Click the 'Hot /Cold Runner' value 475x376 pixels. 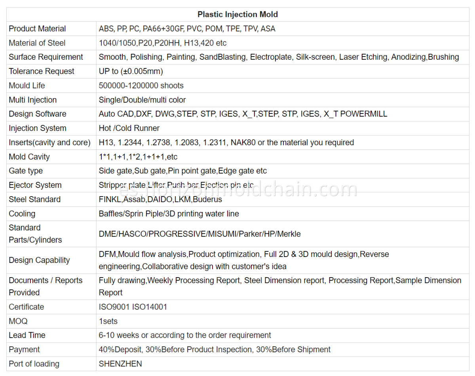pyautogui.click(x=129, y=128)
